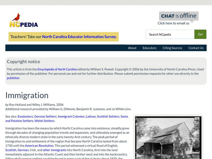
Task: Open the Immigrant Colonies page
Action: click(x=71, y=116)
